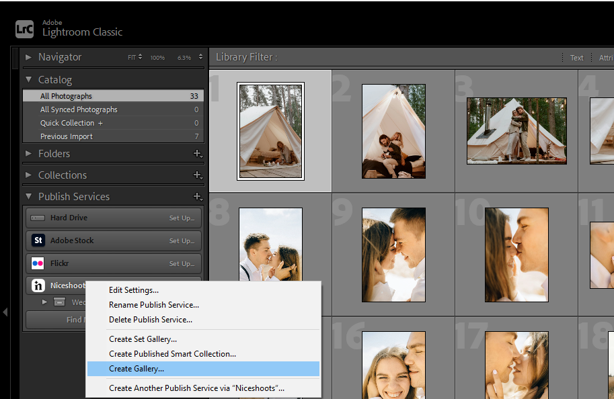
Task: Set up Hard Drive publish service
Action: pyautogui.click(x=182, y=218)
